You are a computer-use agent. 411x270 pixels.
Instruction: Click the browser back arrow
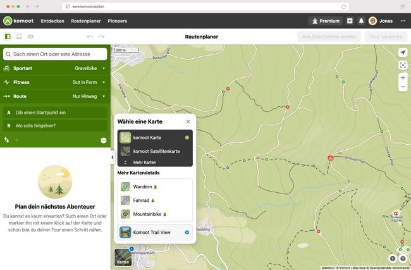tap(28, 6)
